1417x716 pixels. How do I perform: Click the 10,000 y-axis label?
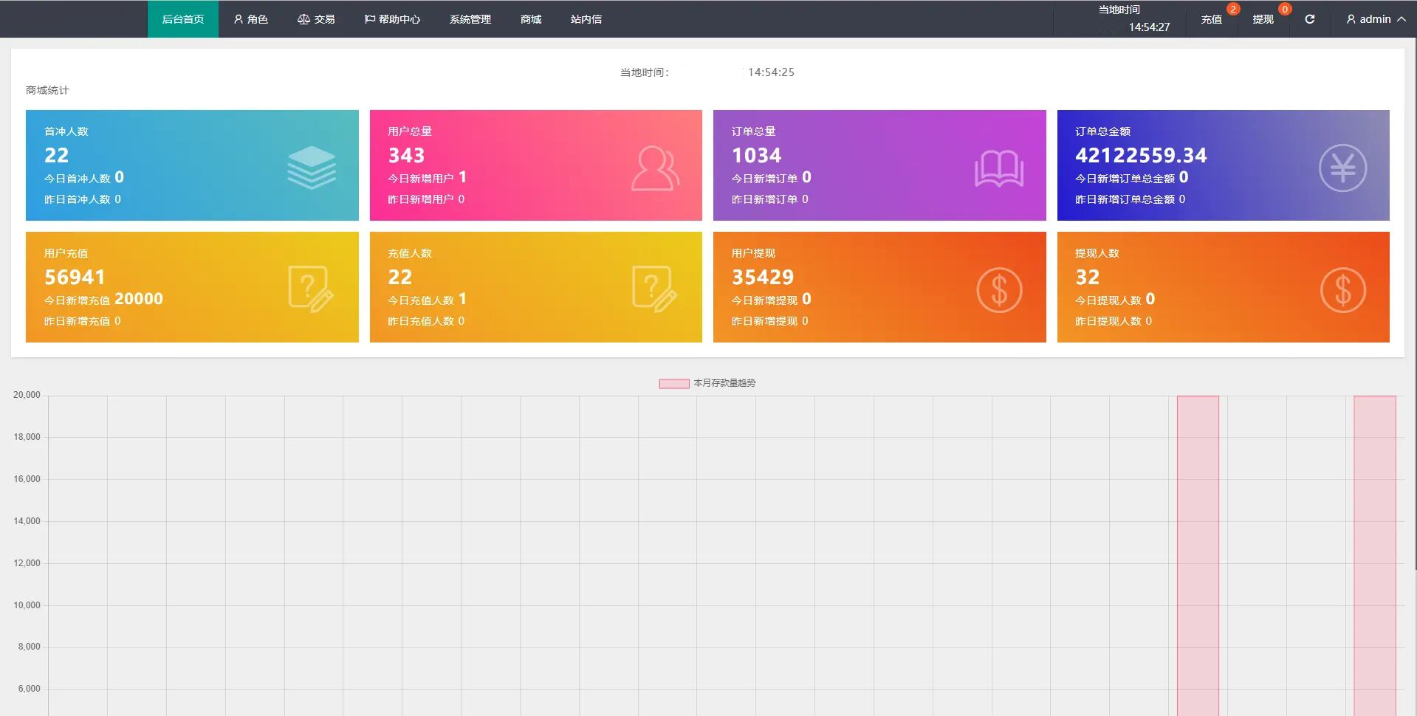[27, 605]
